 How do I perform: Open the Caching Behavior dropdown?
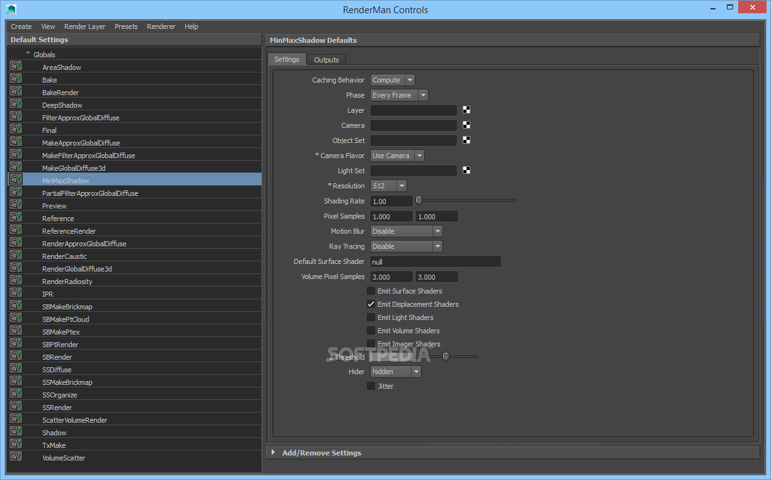tap(392, 80)
